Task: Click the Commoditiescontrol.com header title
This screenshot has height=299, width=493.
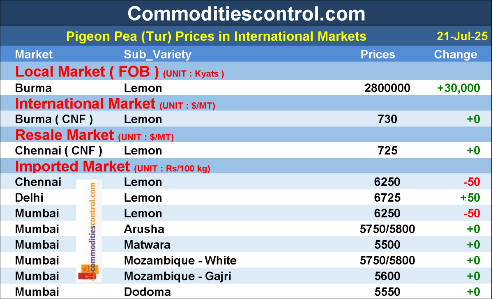Action: [x=246, y=14]
